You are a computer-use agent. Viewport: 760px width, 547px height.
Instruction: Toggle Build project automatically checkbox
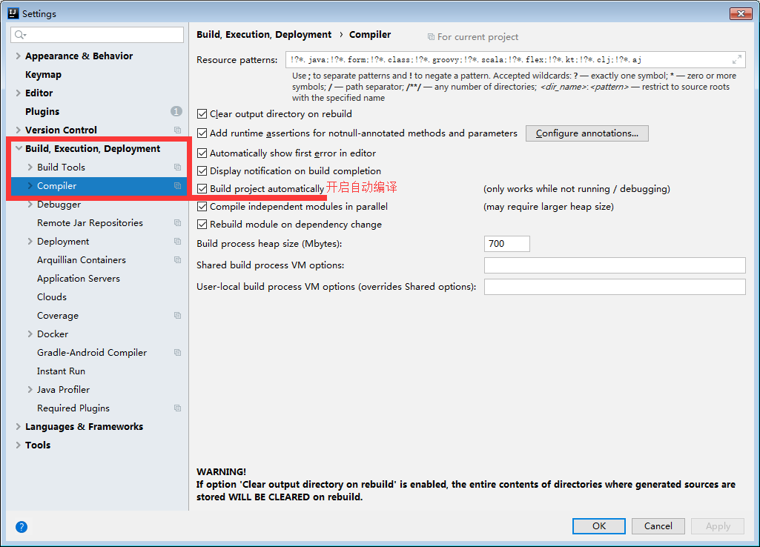coord(202,189)
